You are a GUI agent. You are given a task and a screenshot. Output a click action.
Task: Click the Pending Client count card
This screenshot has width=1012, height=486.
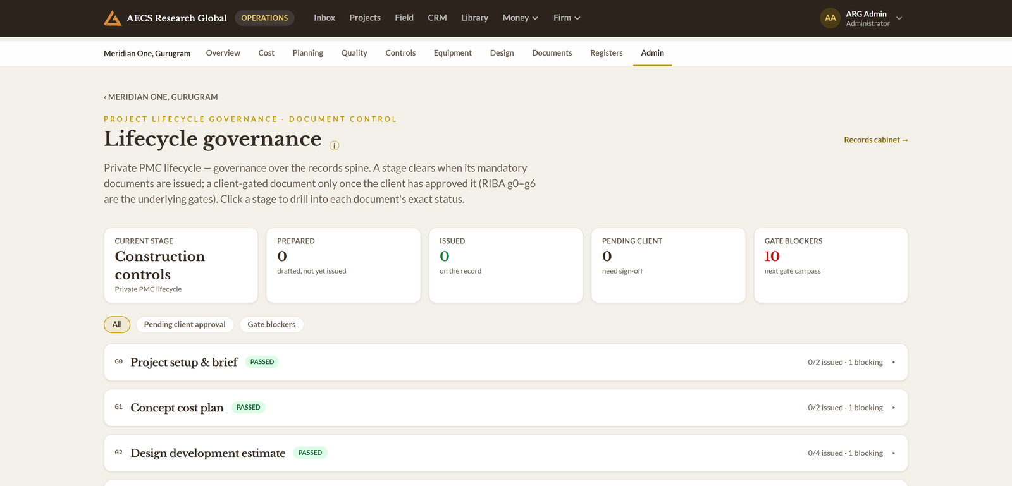click(669, 265)
